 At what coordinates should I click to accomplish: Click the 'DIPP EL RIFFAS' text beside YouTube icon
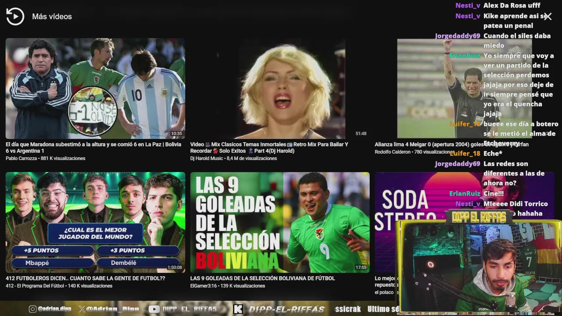(190, 309)
